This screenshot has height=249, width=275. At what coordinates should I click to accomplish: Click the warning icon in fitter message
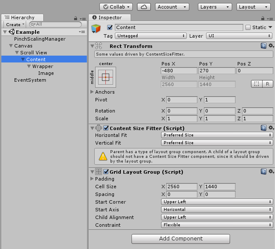click(103, 156)
